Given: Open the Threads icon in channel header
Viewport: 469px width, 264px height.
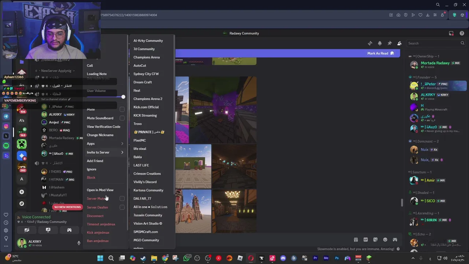Looking at the screenshot, I should (x=370, y=43).
